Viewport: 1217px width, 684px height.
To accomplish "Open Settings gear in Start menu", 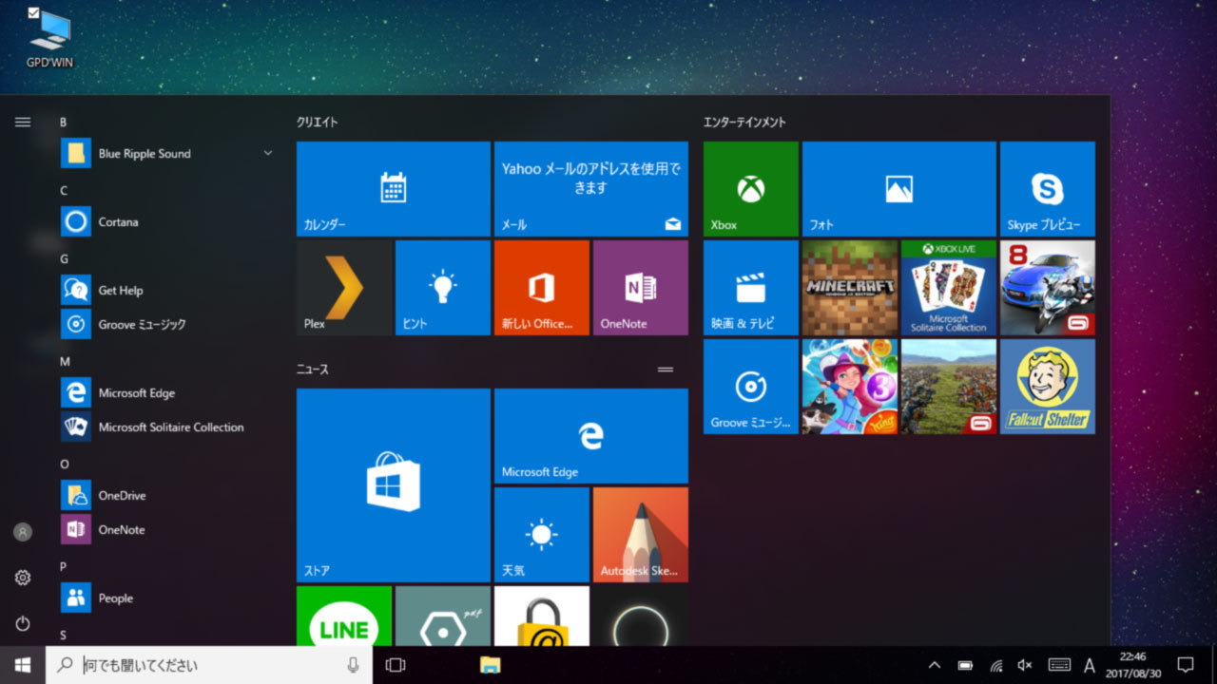I will (23, 578).
